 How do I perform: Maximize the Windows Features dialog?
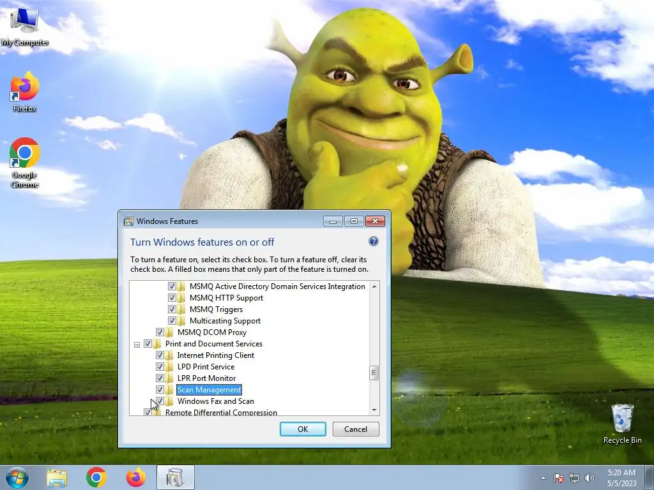pyautogui.click(x=354, y=221)
